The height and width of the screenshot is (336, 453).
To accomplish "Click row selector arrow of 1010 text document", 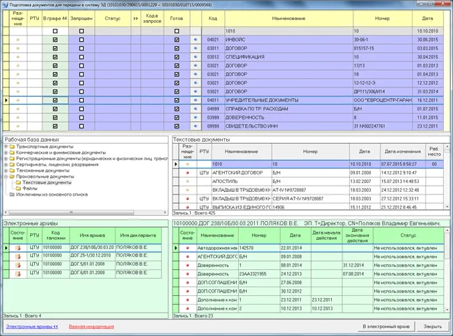I will click(176, 164).
